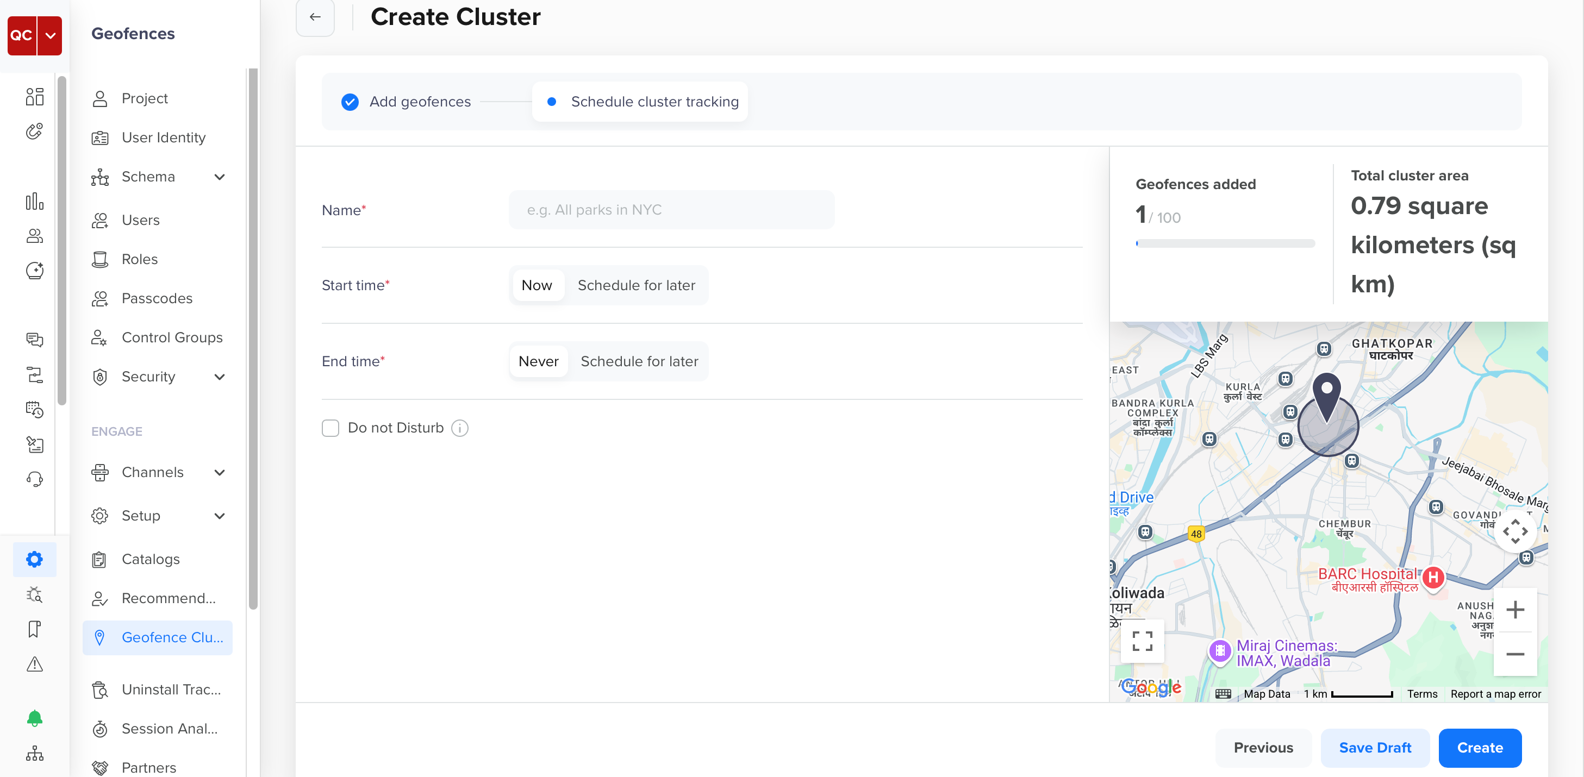The width and height of the screenshot is (1584, 777).
Task: Open the chat messages icon in left rail
Action: pos(34,339)
